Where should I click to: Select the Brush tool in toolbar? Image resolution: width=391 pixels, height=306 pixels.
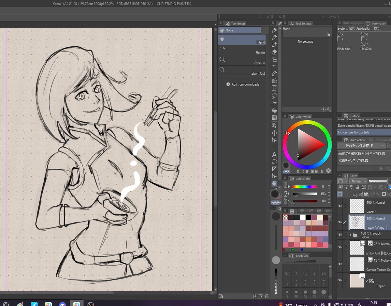(274, 45)
